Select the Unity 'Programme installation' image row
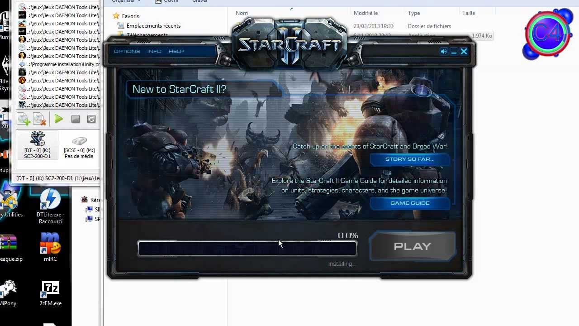Viewport: 579px width, 326px height. (x=59, y=64)
